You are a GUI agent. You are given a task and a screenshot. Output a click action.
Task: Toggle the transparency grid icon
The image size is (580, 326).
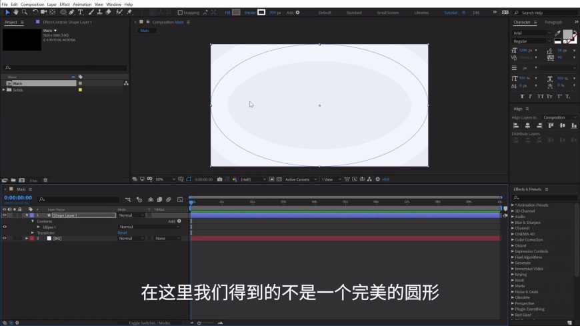click(x=279, y=179)
